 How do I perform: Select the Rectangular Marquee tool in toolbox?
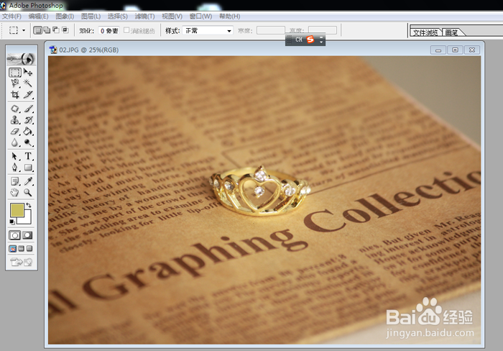[15, 72]
